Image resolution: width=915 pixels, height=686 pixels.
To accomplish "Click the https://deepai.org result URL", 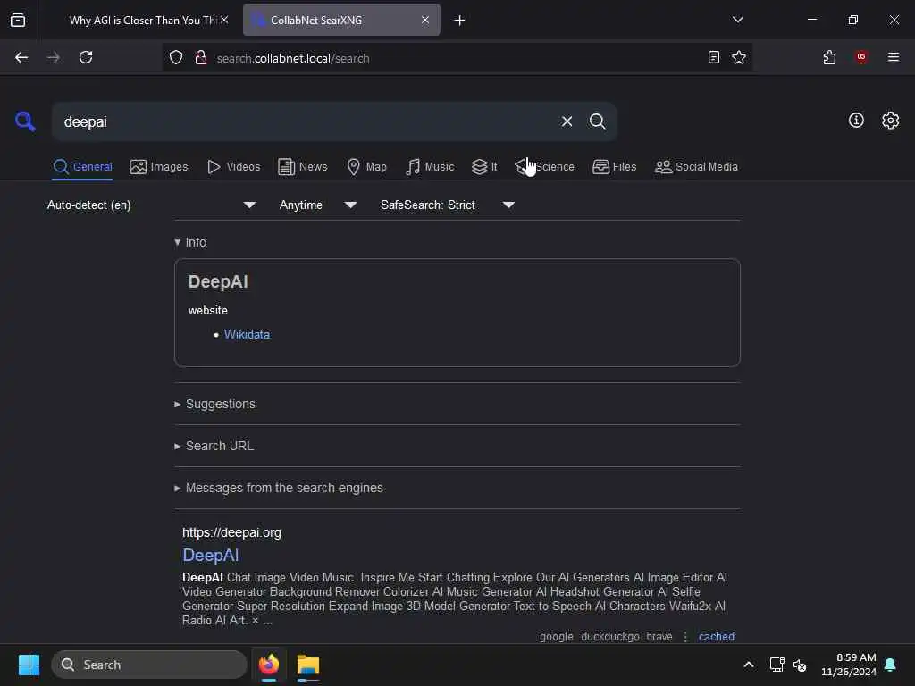I will 231,532.
